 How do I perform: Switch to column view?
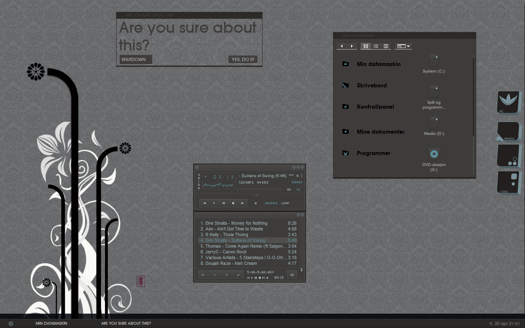click(386, 46)
